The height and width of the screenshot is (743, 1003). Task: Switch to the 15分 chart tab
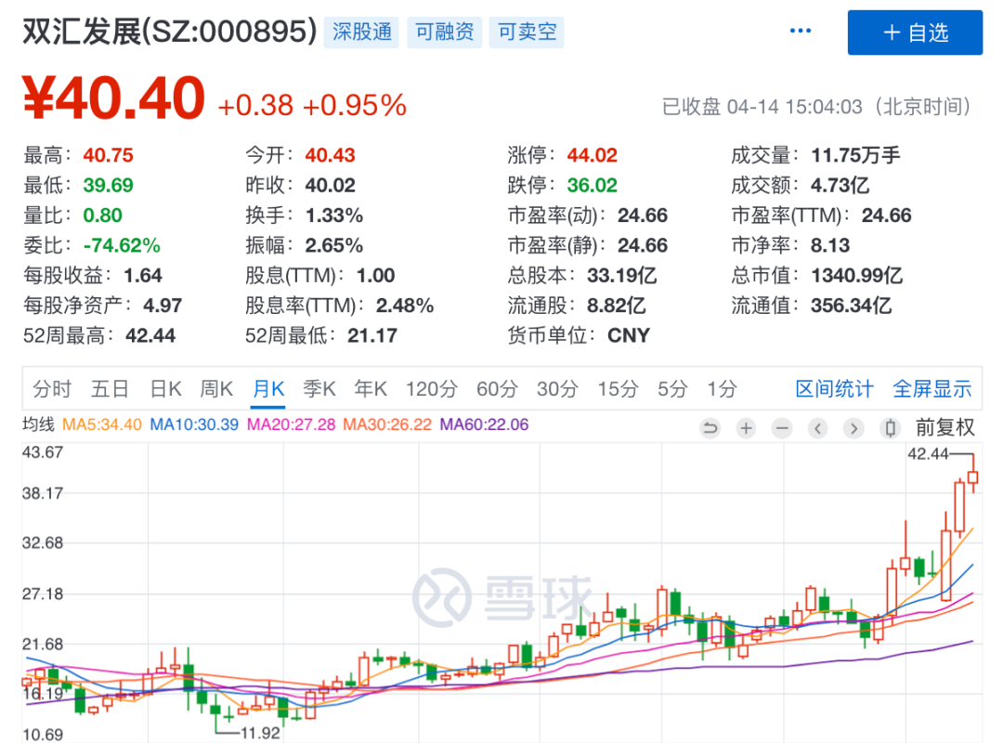click(x=618, y=388)
